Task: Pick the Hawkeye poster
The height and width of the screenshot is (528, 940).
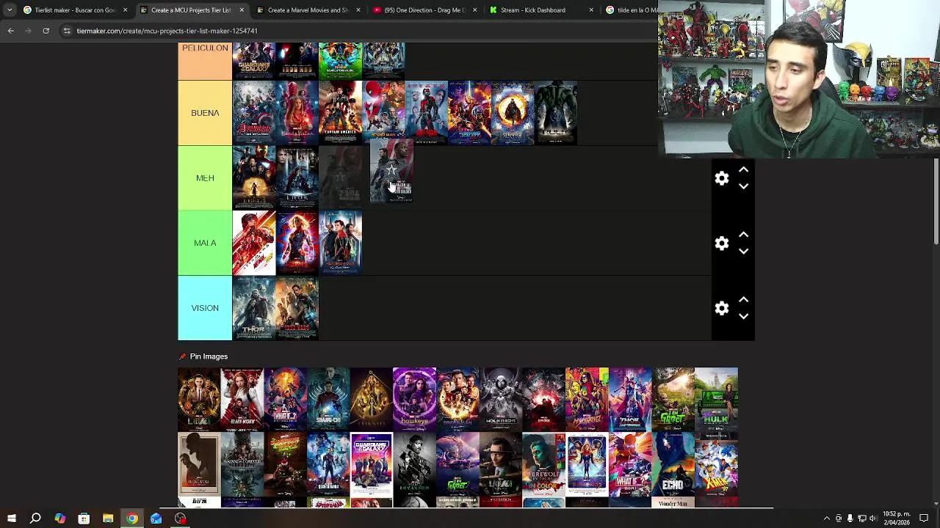Action: [x=414, y=399]
